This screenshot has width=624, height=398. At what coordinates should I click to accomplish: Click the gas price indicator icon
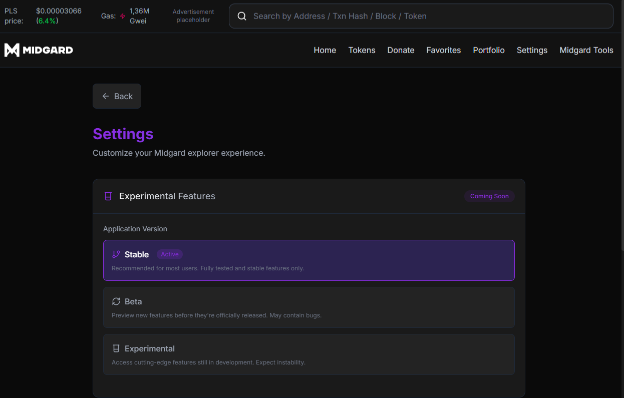point(123,16)
